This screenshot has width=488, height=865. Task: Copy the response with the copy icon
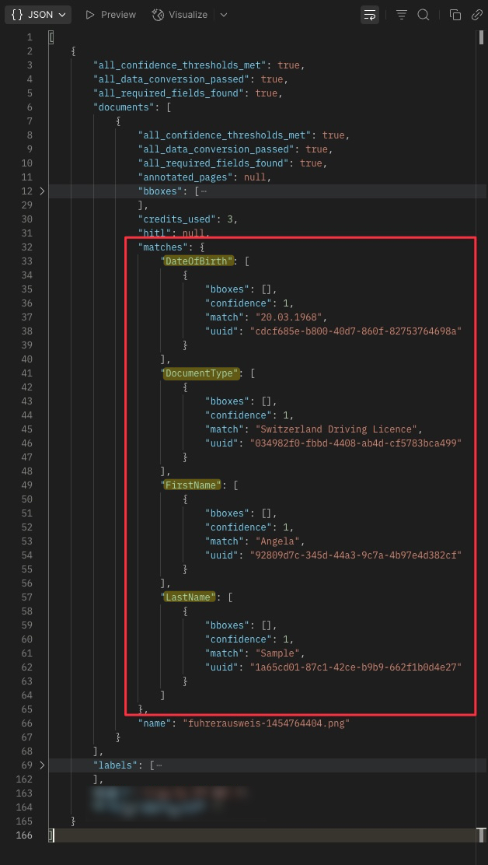(x=455, y=15)
